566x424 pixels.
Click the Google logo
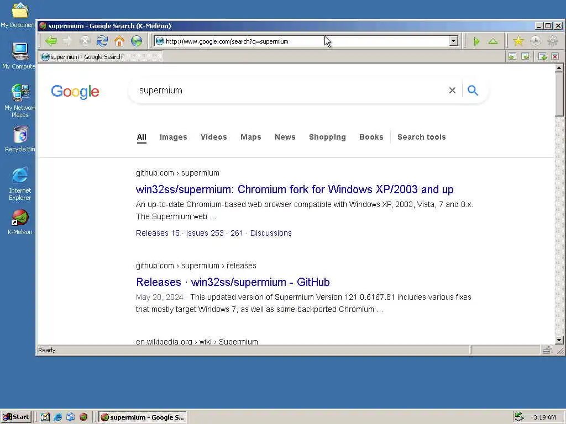point(75,92)
